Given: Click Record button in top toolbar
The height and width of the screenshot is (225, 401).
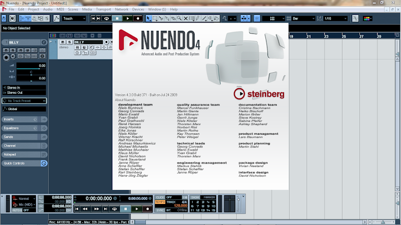Looking at the screenshot, I should pyautogui.click(x=138, y=18).
